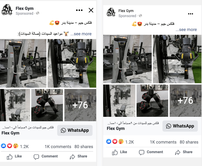Image resolution: width=202 pixels, height=166 pixels.
Task: Expand 'see more' text in left post
Action: (x=81, y=34)
